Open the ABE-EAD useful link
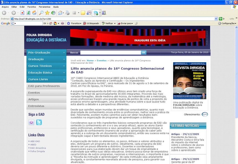Image resolution: width=238 pixels, height=164 pixels. click(x=35, y=141)
